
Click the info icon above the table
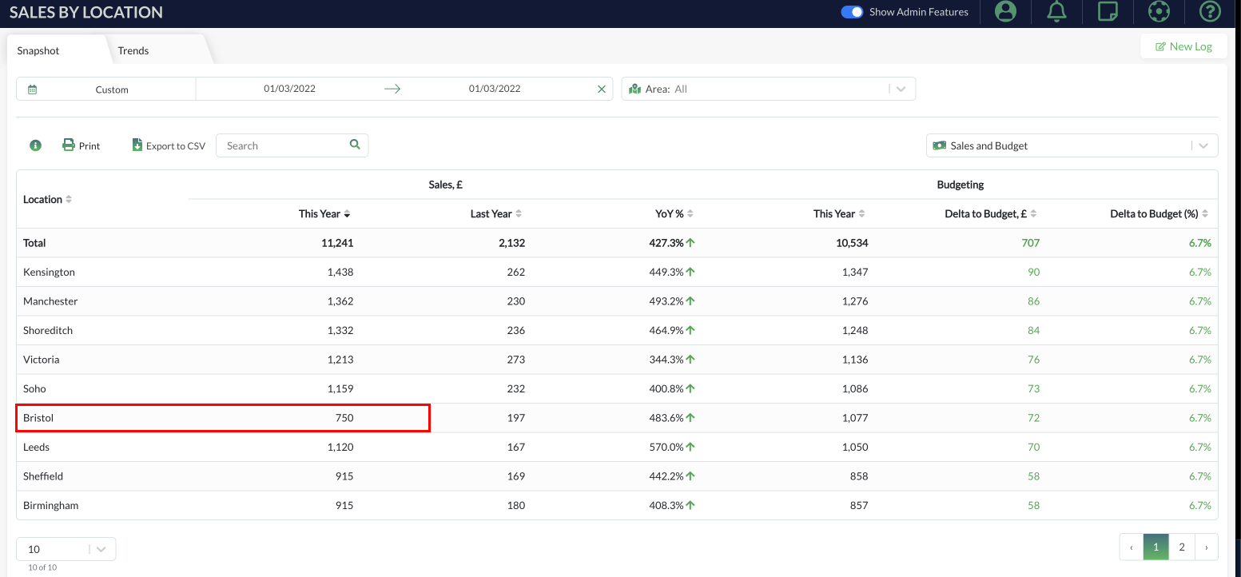(34, 145)
